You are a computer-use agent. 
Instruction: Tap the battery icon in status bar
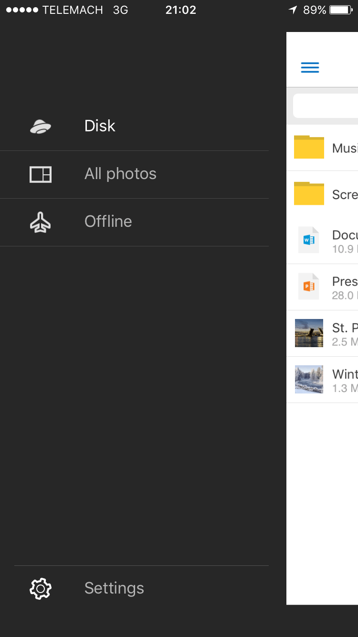(x=341, y=10)
